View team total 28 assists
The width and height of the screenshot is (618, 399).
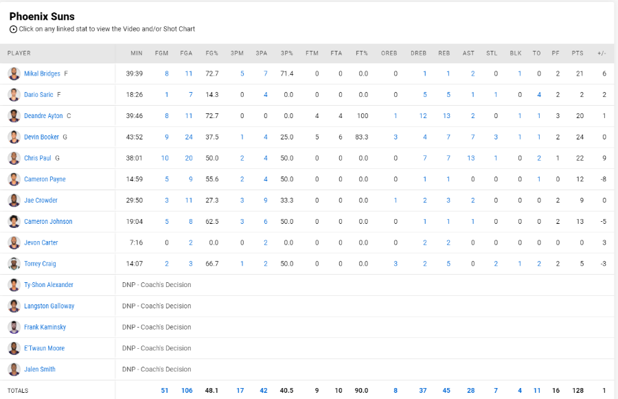pyautogui.click(x=470, y=391)
